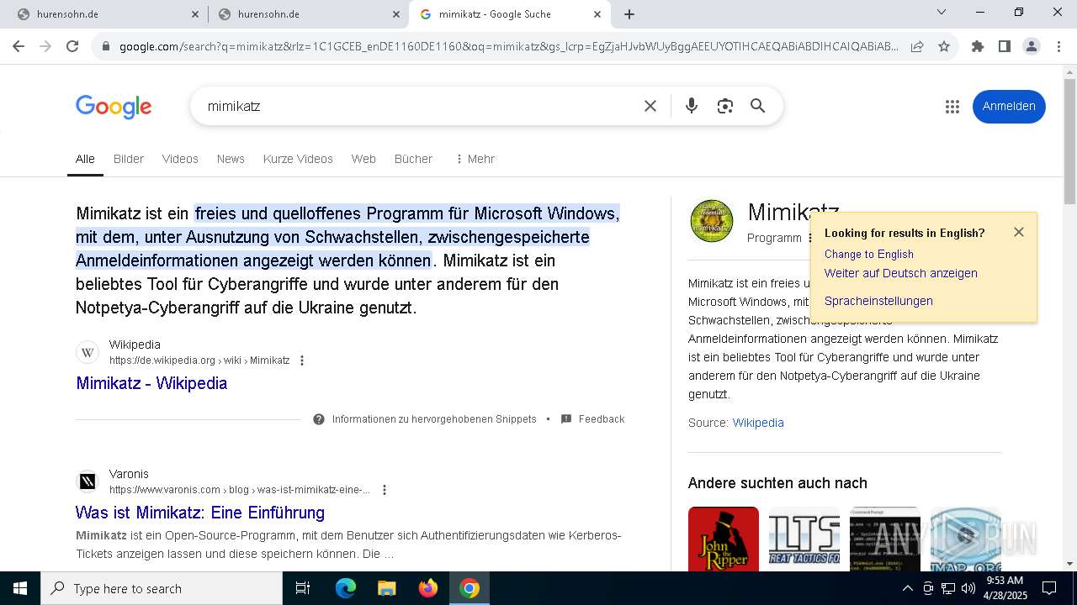Open options menu for Wikipedia result
Viewport: 1077px width, 605px height.
tap(302, 360)
